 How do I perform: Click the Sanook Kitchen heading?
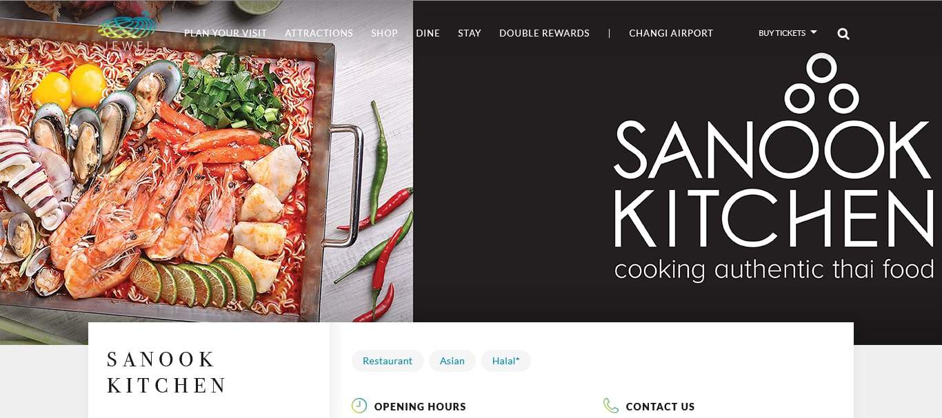coord(167,372)
